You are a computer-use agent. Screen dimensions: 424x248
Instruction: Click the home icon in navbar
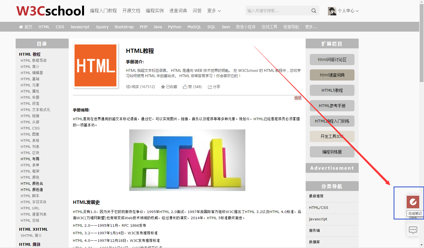(x=21, y=27)
